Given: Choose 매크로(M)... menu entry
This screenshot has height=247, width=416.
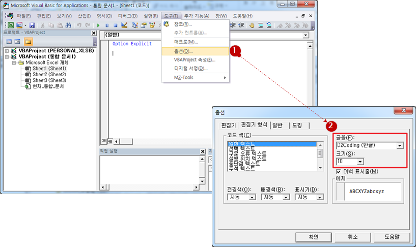Looking at the screenshot, I should [195, 42].
